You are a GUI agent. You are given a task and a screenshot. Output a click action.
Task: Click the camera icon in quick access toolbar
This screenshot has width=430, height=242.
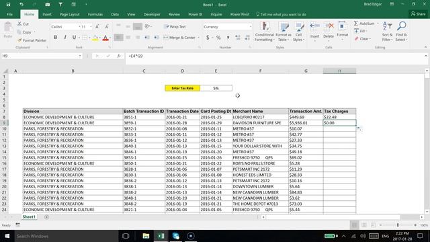pos(48,5)
